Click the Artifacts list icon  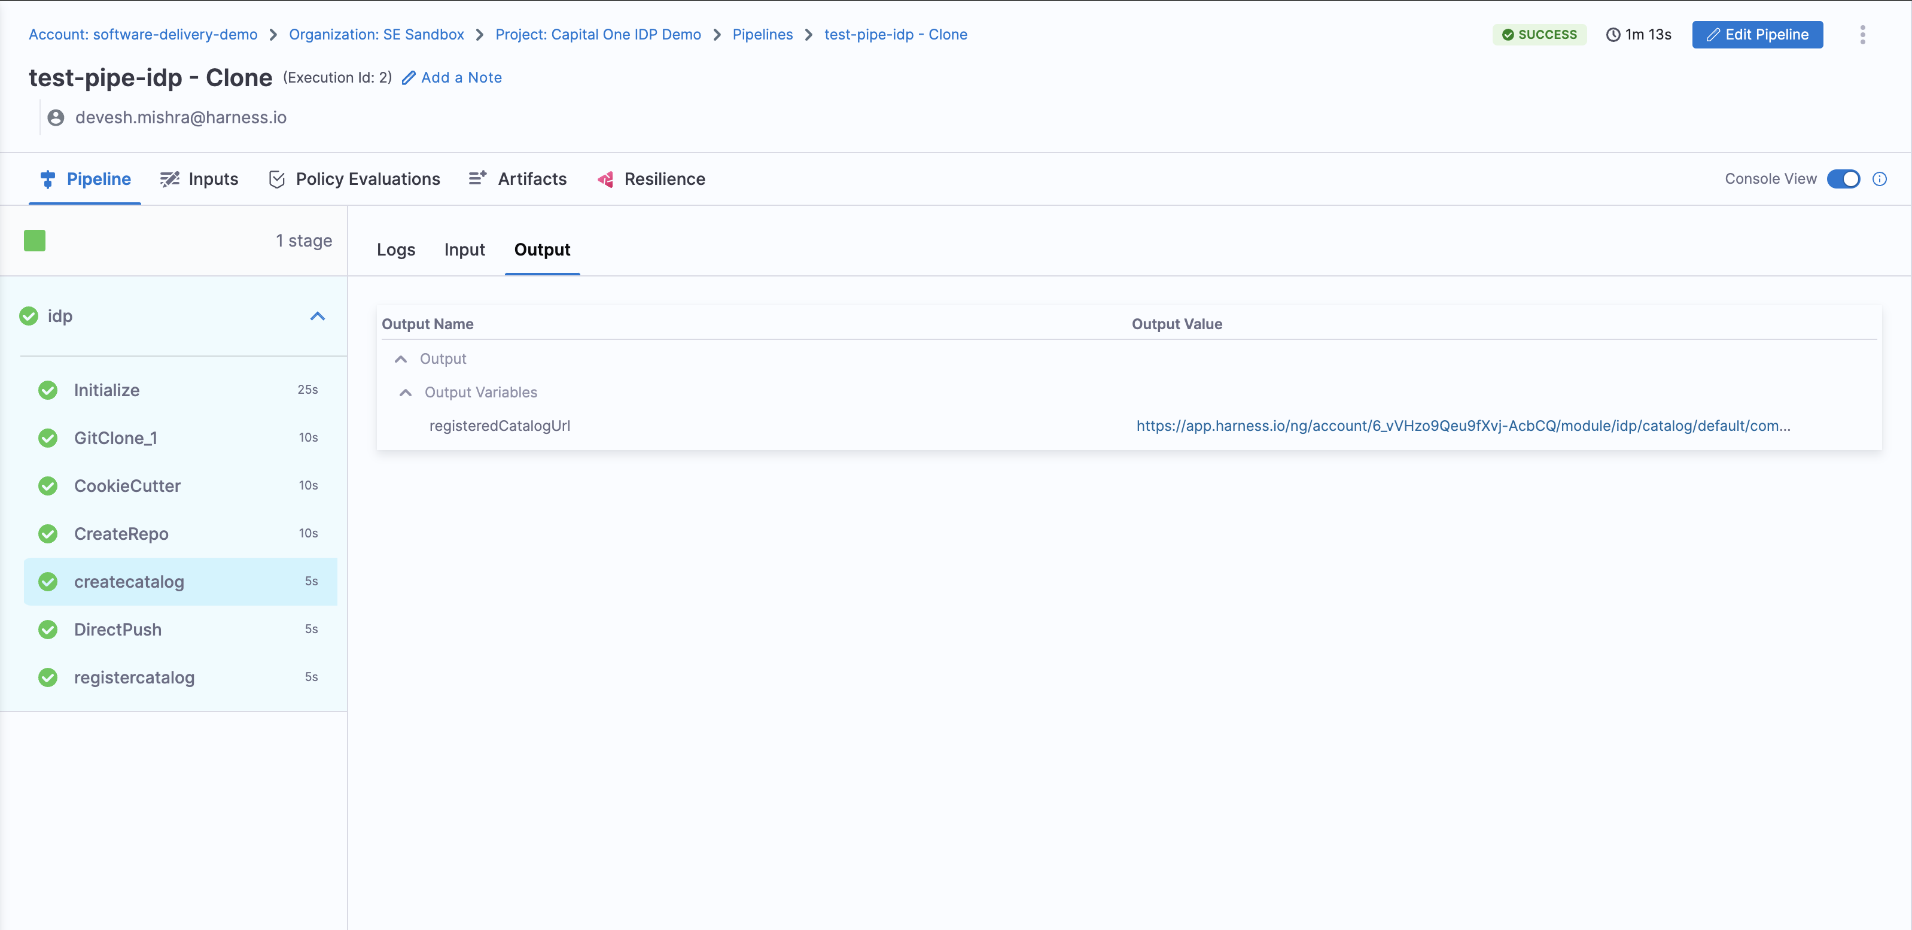477,178
